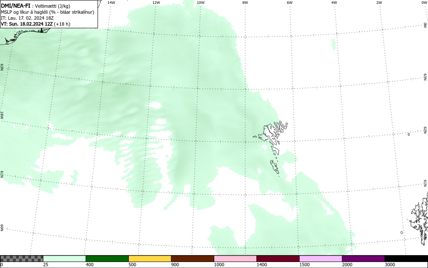Click the 62N label on right edge
The height and width of the screenshot is (268, 428).
pos(425,130)
